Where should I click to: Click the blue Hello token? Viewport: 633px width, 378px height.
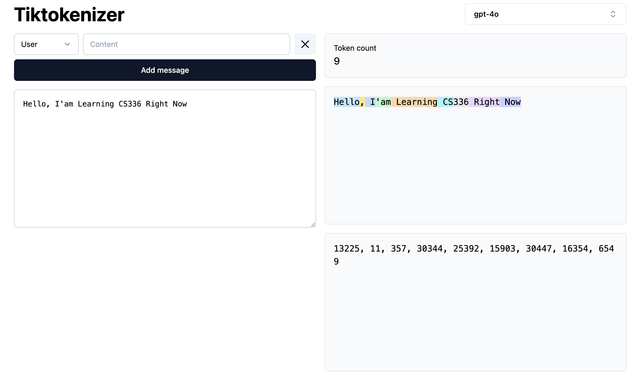(346, 102)
